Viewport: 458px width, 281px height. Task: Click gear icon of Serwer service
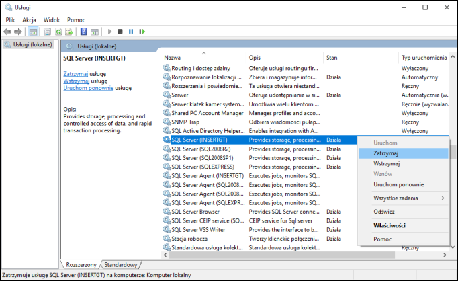[167, 95]
